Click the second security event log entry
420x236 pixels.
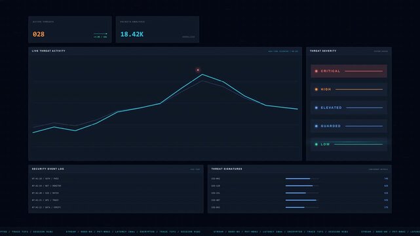pyautogui.click(x=47, y=186)
